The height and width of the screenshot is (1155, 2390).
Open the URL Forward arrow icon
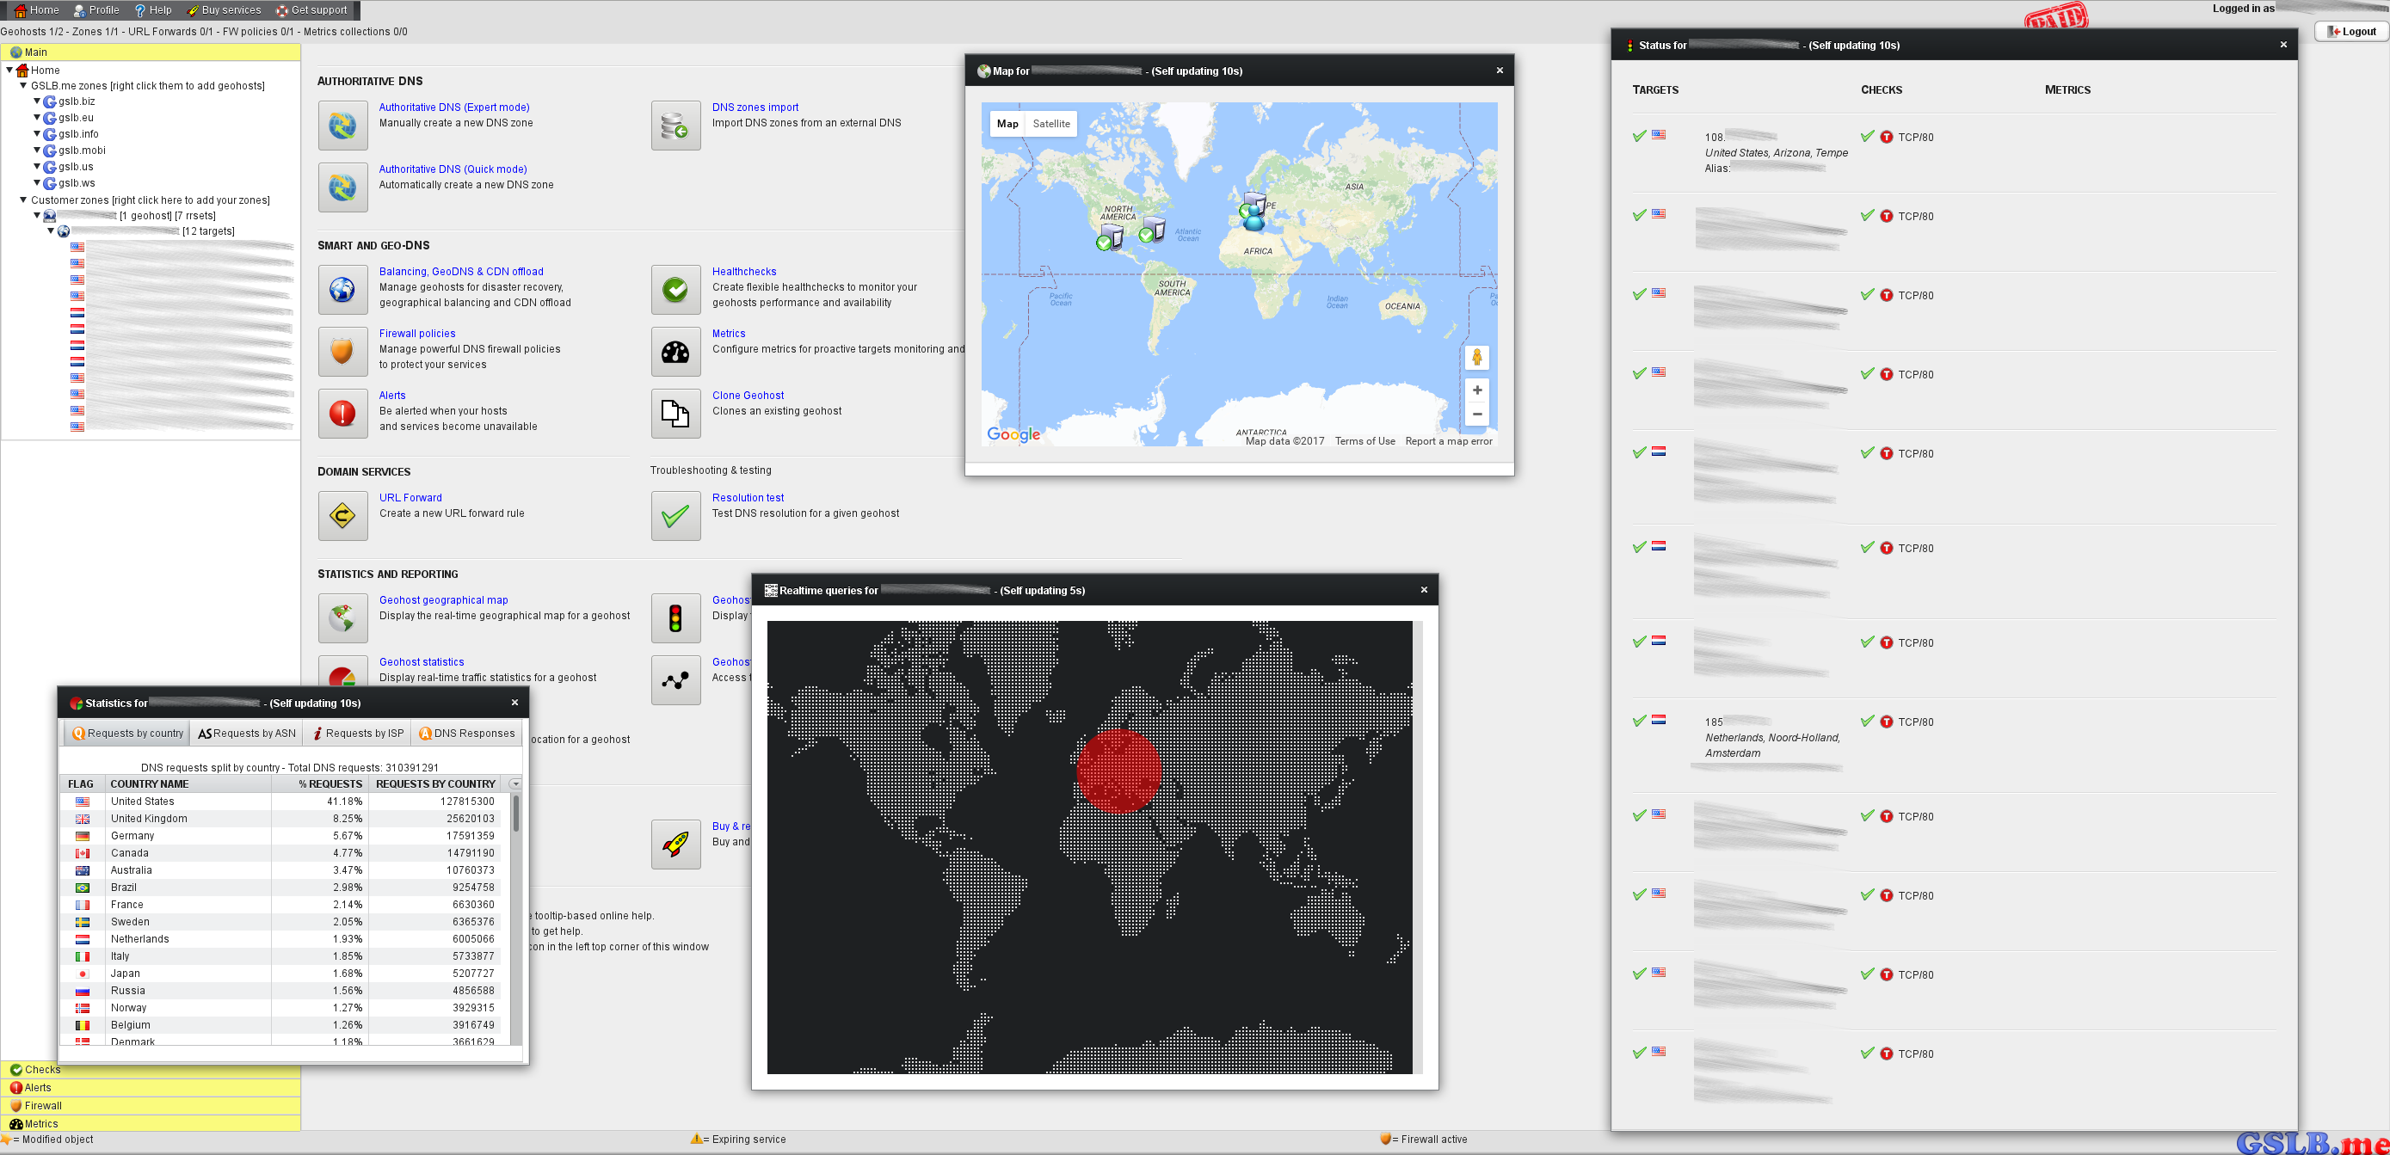point(342,516)
